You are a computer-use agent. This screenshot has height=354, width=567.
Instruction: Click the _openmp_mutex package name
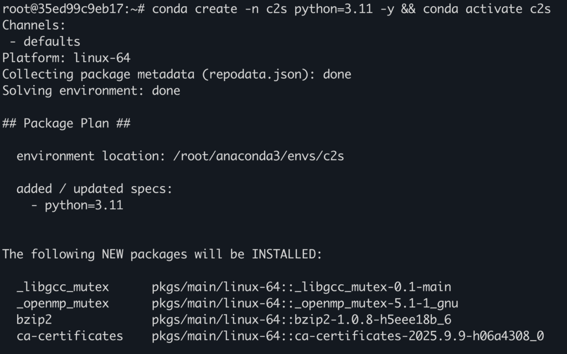coord(63,304)
